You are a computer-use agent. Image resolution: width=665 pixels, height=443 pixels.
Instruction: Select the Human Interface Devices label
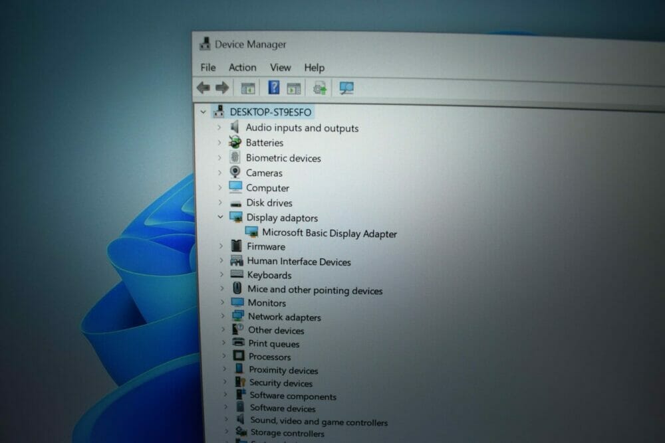pyautogui.click(x=299, y=262)
